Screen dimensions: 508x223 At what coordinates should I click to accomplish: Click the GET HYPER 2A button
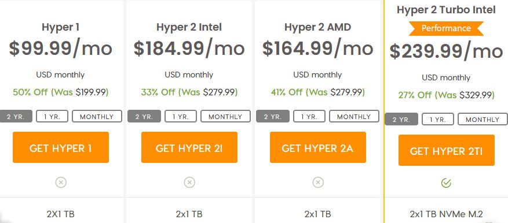point(318,147)
